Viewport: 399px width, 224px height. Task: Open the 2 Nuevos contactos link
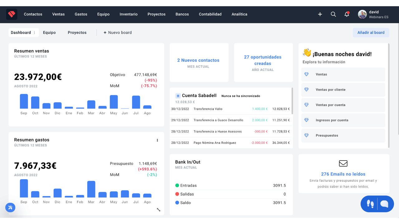(198, 60)
